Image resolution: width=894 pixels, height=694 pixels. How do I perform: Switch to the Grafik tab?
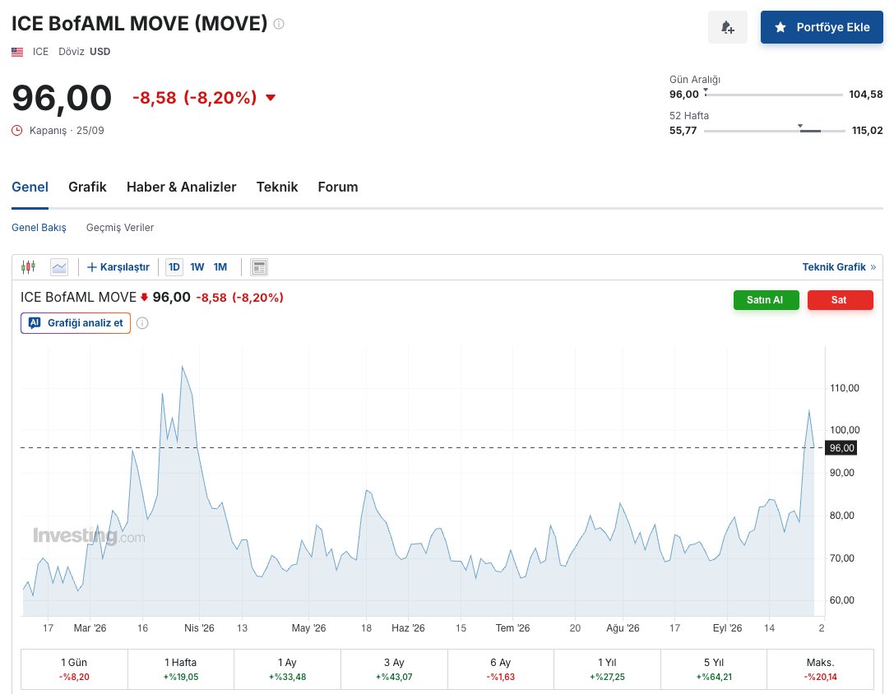pos(87,187)
